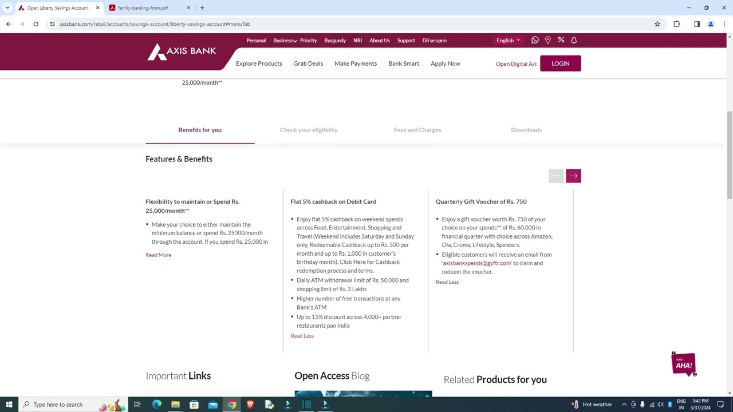Switch to the Fees and Charges tab

(417, 130)
